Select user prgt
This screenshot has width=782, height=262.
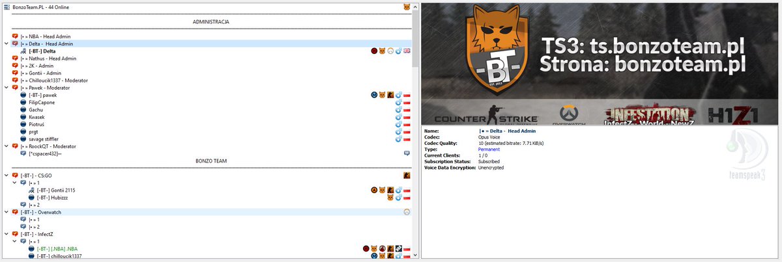pos(33,131)
